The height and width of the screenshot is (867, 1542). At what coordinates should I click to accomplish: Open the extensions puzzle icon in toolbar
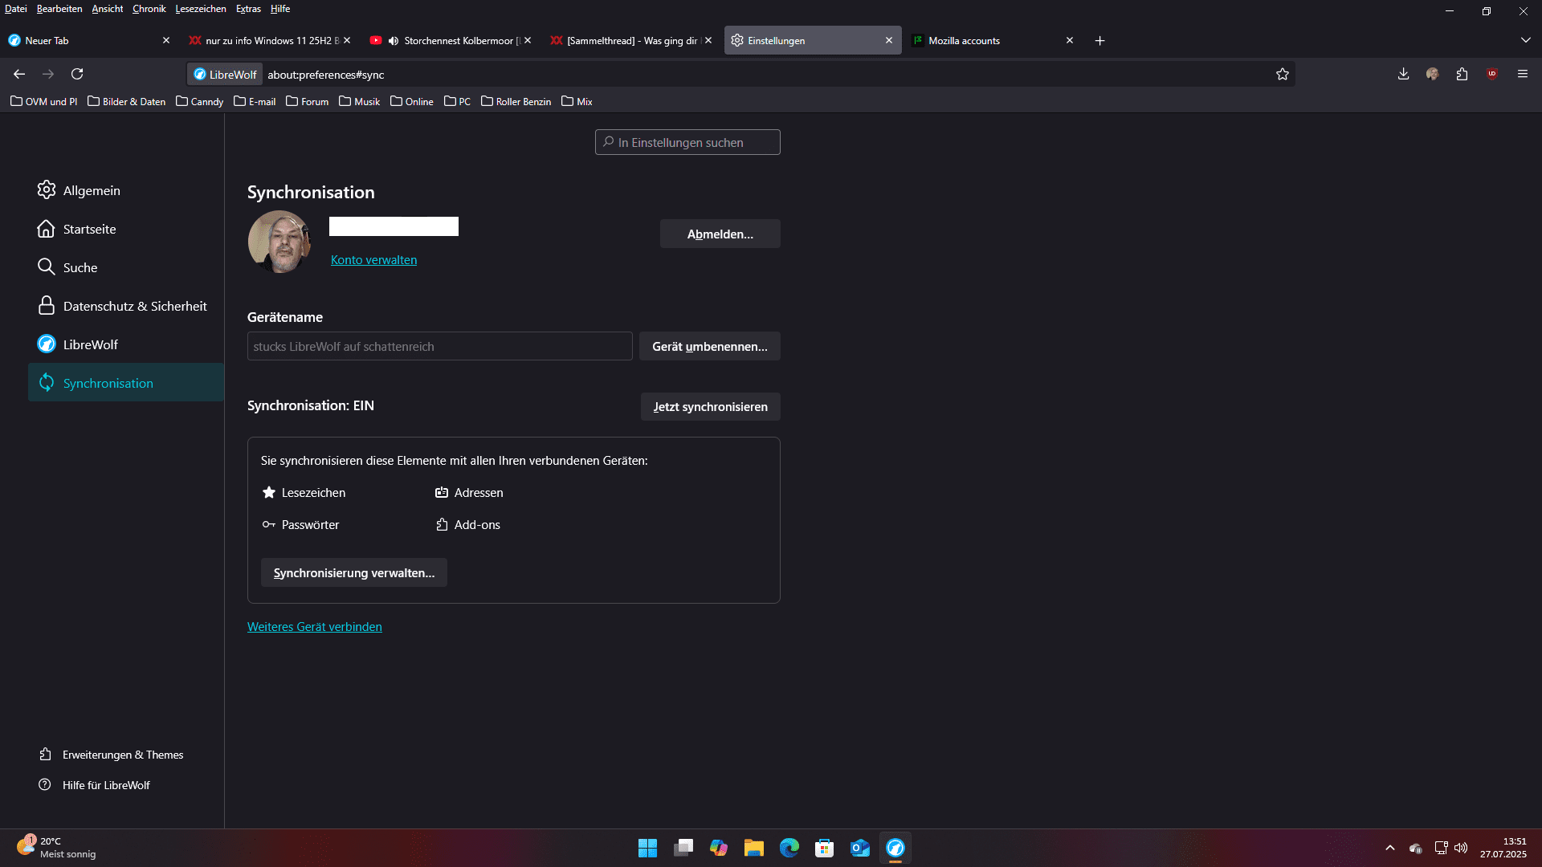(1462, 74)
